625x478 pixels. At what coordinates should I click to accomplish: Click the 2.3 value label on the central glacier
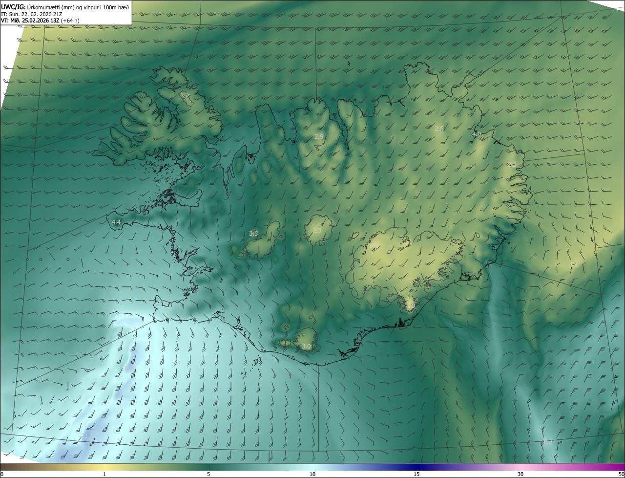tap(317, 230)
